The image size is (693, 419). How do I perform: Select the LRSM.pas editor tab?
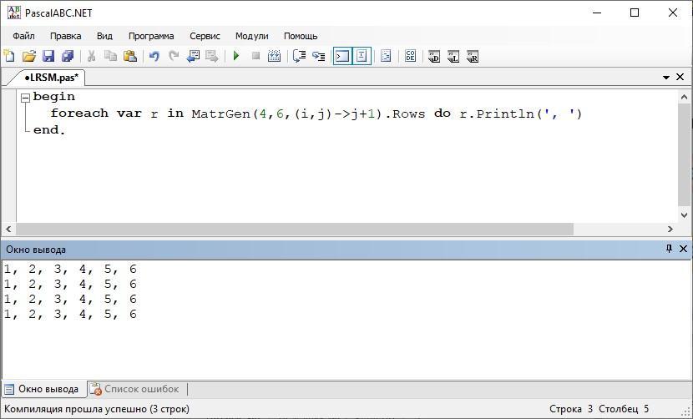point(49,78)
